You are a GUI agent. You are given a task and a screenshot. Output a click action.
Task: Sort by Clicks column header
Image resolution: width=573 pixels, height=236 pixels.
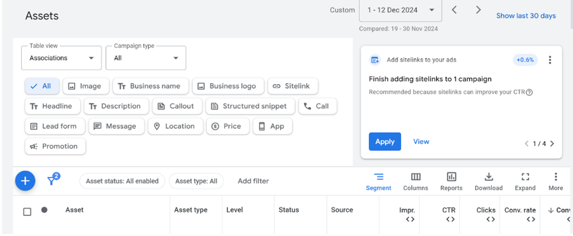(x=486, y=210)
